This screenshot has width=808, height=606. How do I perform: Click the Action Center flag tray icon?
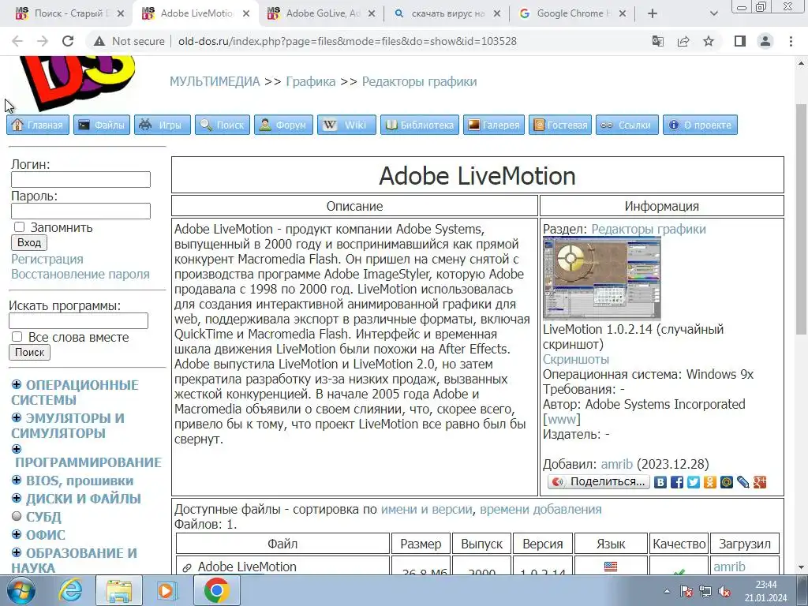(x=686, y=592)
